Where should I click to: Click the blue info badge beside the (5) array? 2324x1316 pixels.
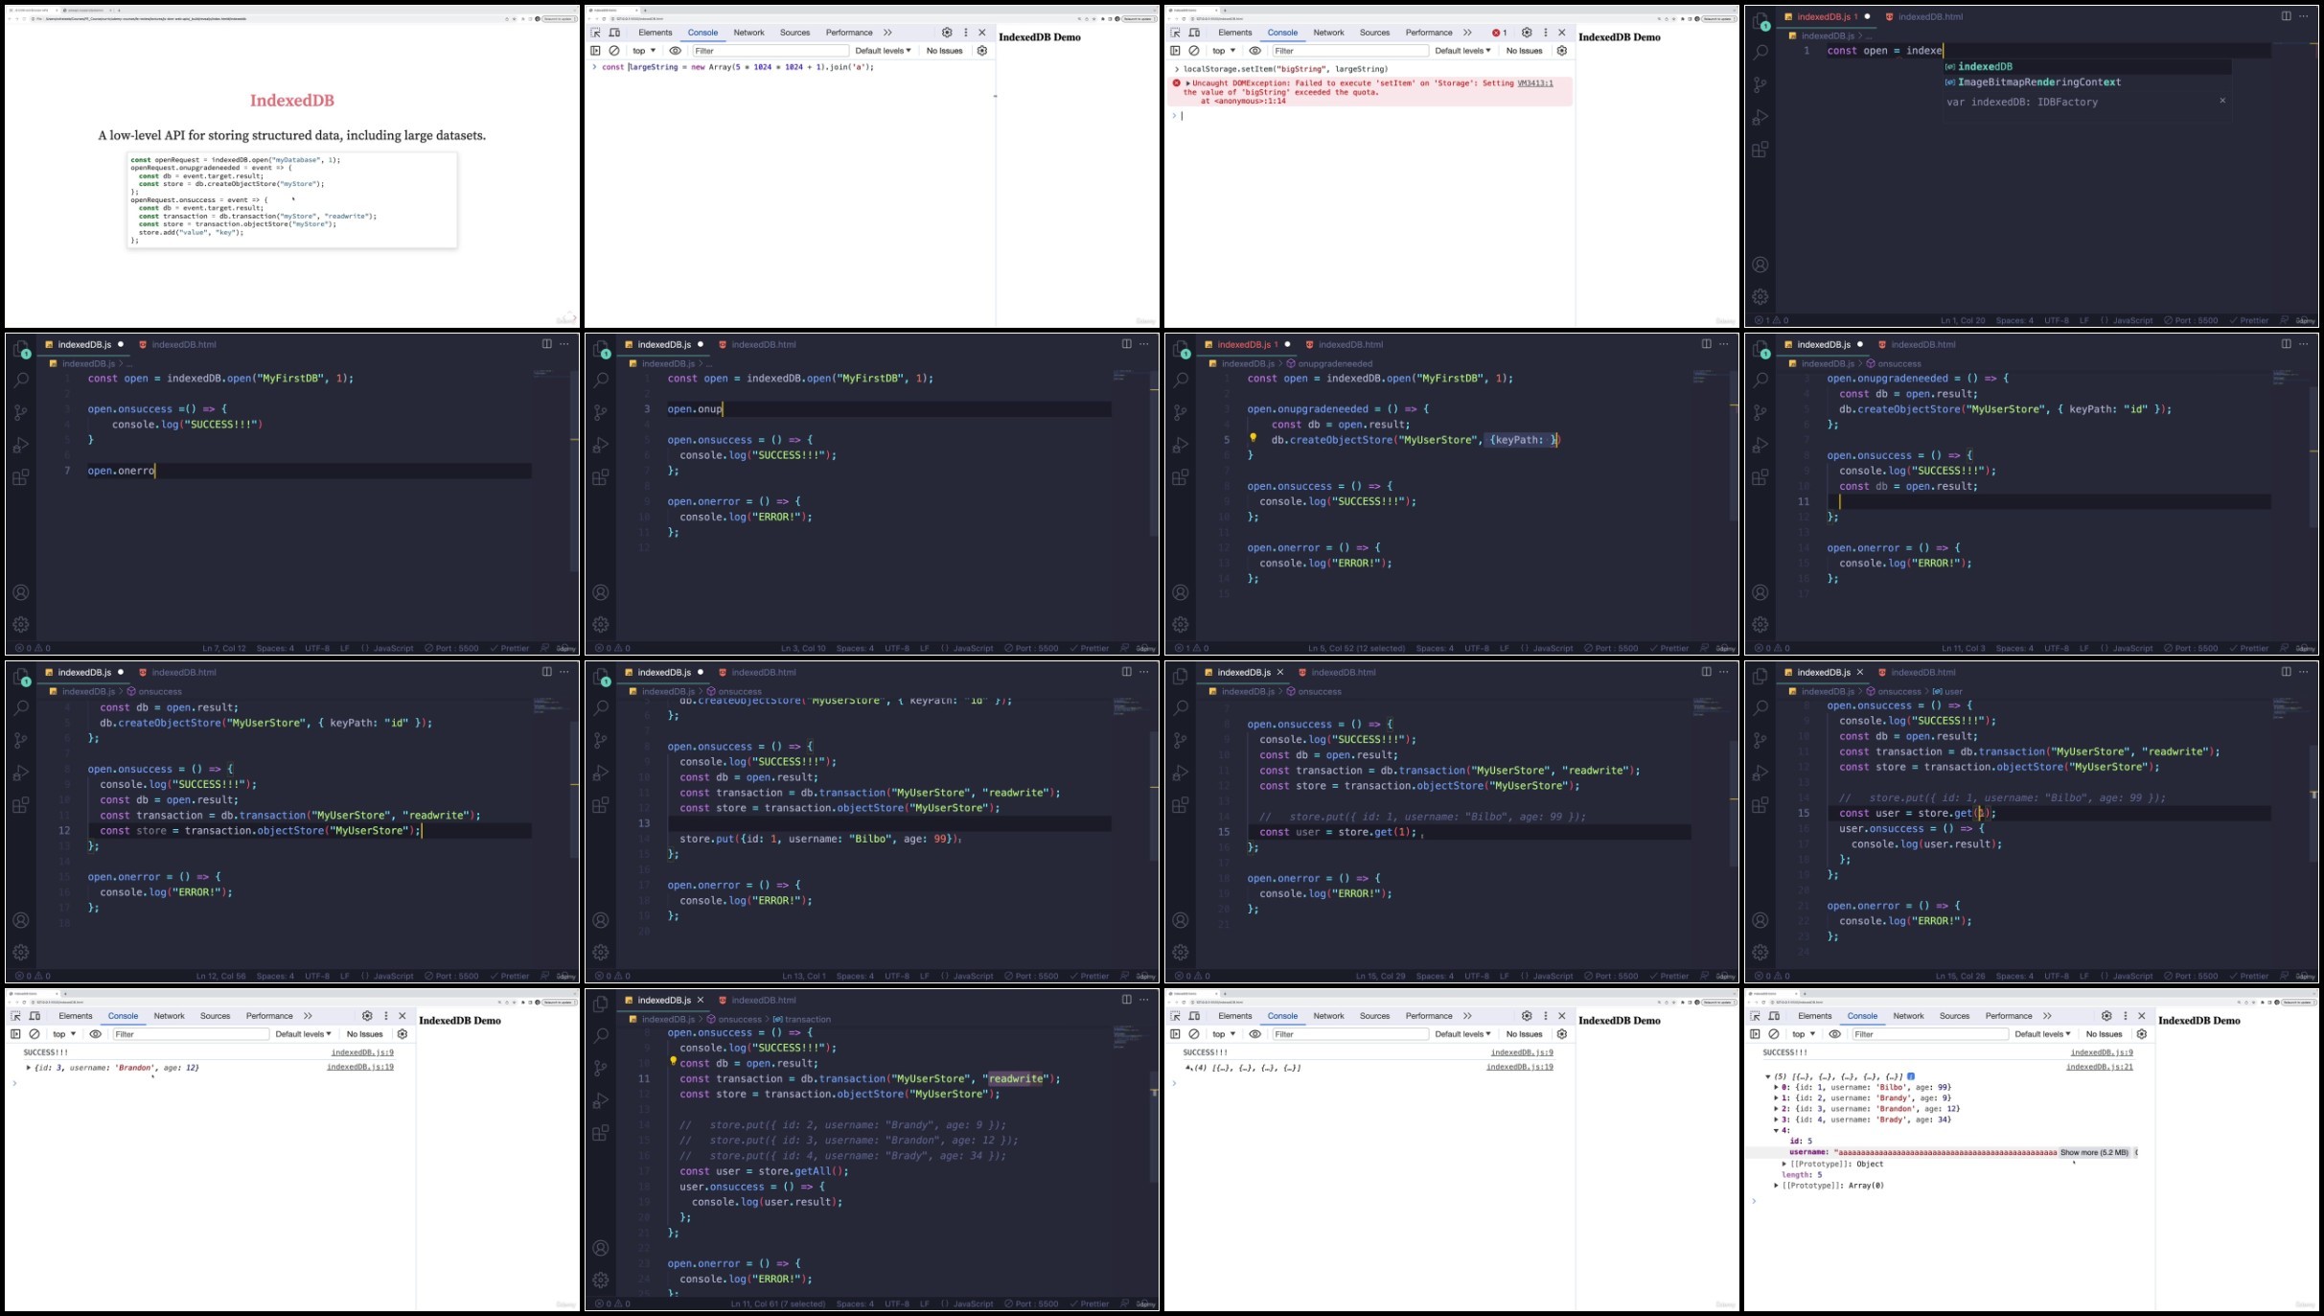[x=1911, y=1076]
